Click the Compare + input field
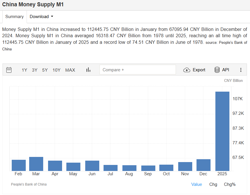The image size is (250, 195). pos(138,70)
